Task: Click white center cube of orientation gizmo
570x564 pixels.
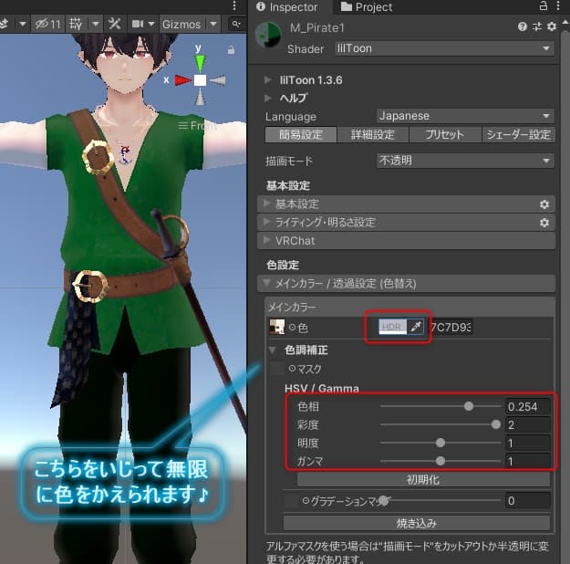Action: [x=200, y=80]
